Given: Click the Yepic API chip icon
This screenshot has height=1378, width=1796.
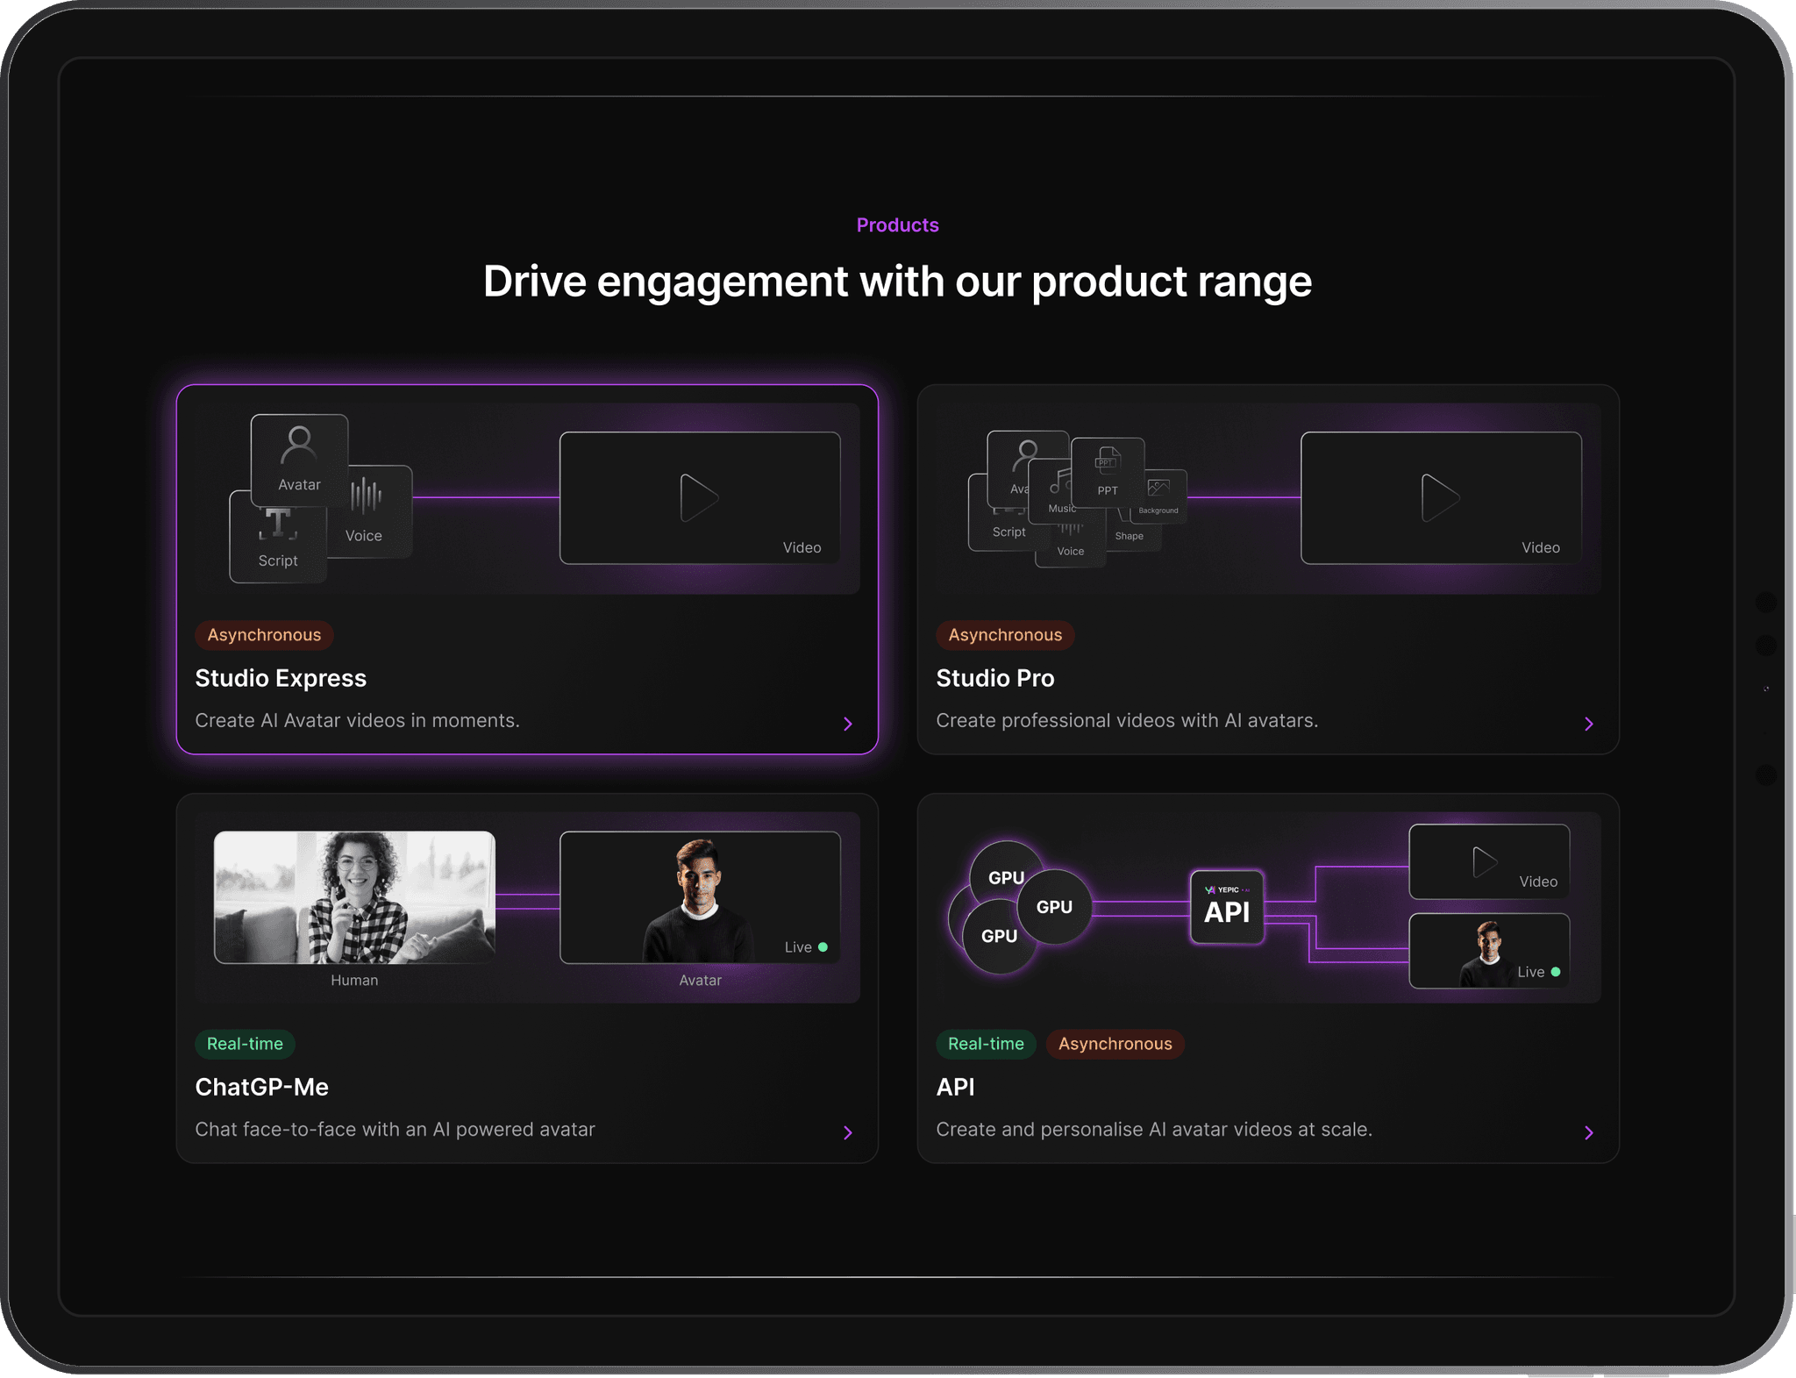Looking at the screenshot, I should tap(1226, 907).
